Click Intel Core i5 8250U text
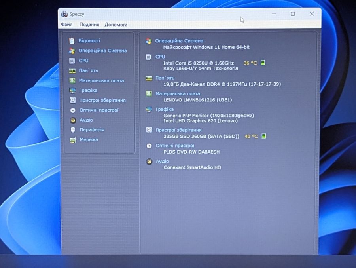 pyautogui.click(x=199, y=63)
